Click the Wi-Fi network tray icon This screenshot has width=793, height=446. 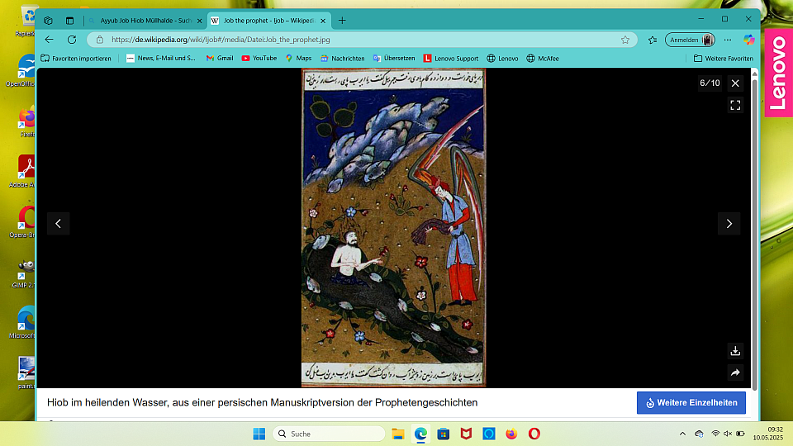715,434
